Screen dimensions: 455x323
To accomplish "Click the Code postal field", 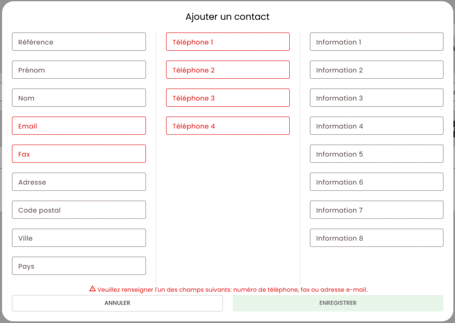I will (x=79, y=210).
